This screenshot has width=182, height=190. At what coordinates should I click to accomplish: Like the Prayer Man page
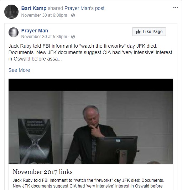pyautogui.click(x=149, y=32)
